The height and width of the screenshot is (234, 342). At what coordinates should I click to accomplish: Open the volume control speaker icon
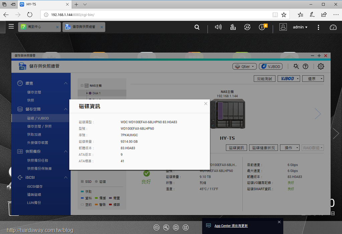tap(218, 27)
